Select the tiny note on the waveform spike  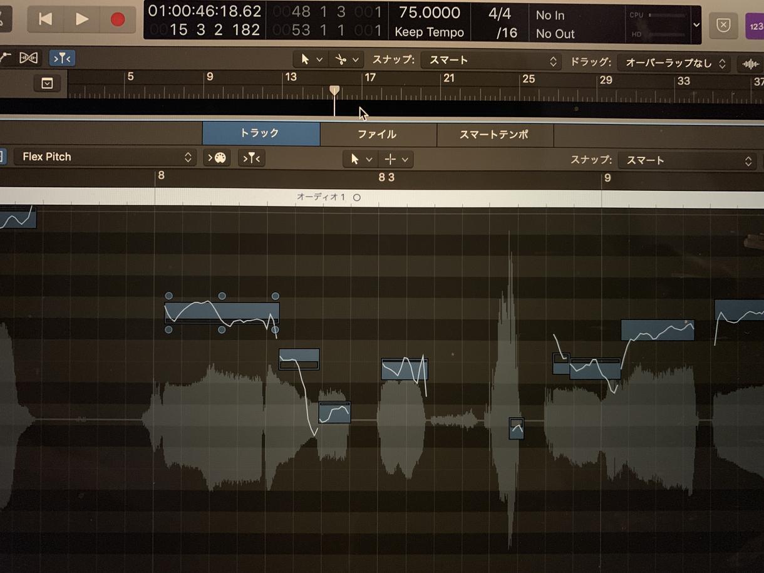coord(516,428)
